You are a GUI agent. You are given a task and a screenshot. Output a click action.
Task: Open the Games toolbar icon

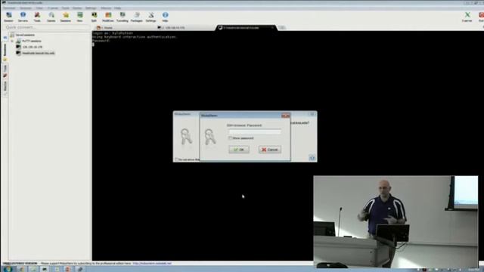51,17
